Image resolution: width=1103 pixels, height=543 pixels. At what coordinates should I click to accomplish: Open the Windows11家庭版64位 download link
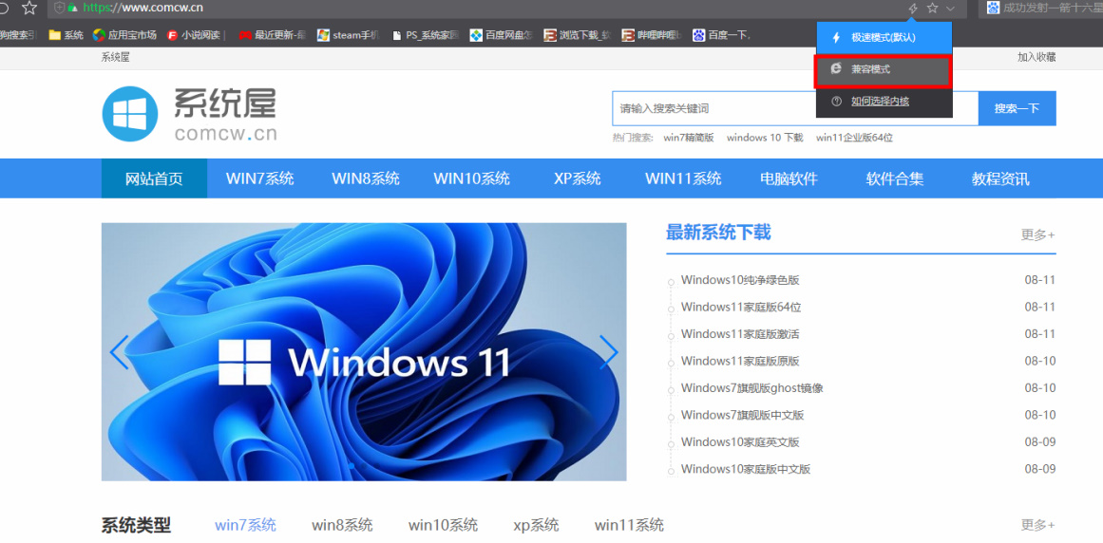tap(741, 308)
